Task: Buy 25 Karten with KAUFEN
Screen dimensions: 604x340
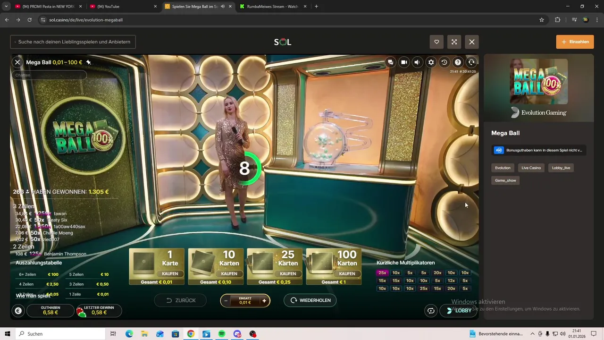Action: [288, 273]
